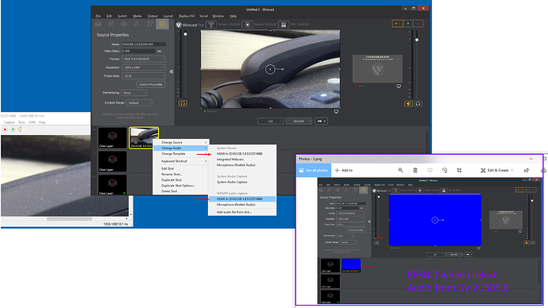Click the heart favorite icon in Photos
This screenshot has width=548, height=308.
(x=430, y=170)
